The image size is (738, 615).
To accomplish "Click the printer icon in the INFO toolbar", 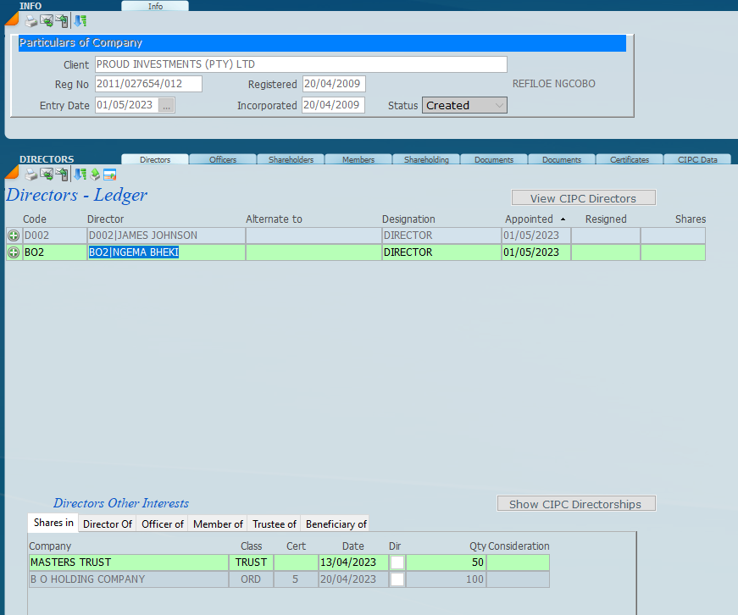I will pos(31,21).
